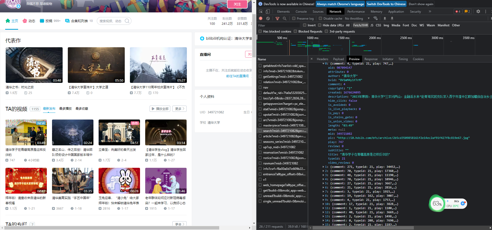
Task: Toggle the network filter funnel icon
Action: point(277,18)
